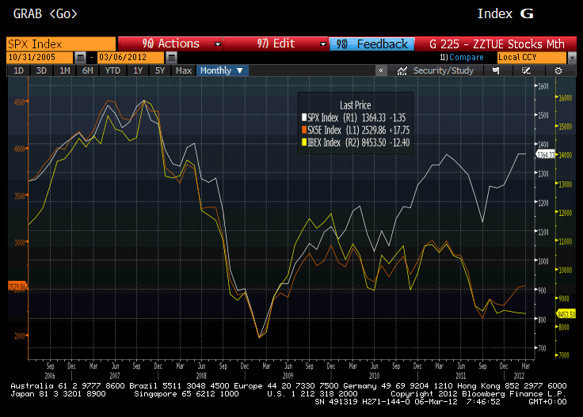The height and width of the screenshot is (417, 583).
Task: Click the Index G label at top right
Action: click(505, 13)
